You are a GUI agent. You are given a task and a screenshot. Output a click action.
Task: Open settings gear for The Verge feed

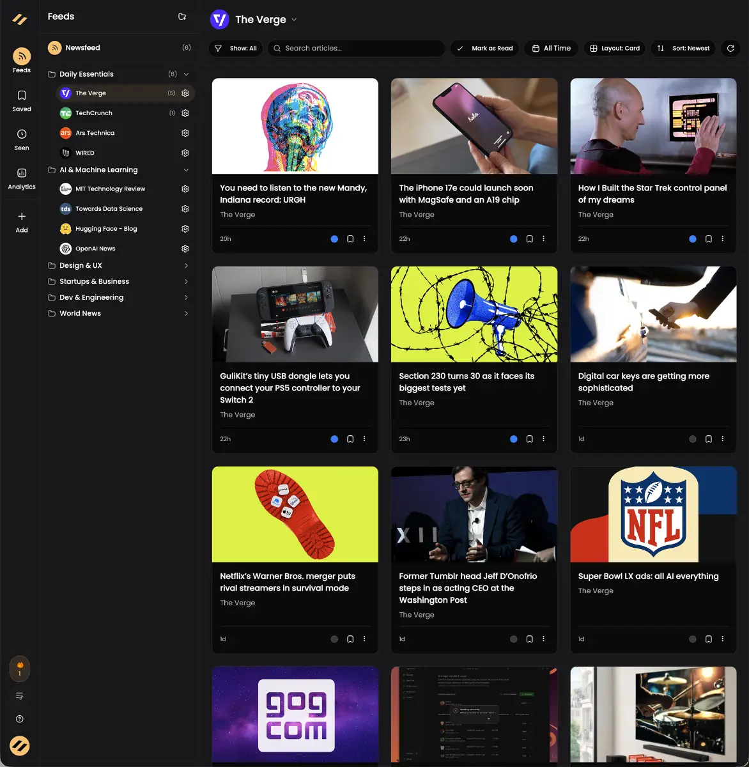(185, 93)
